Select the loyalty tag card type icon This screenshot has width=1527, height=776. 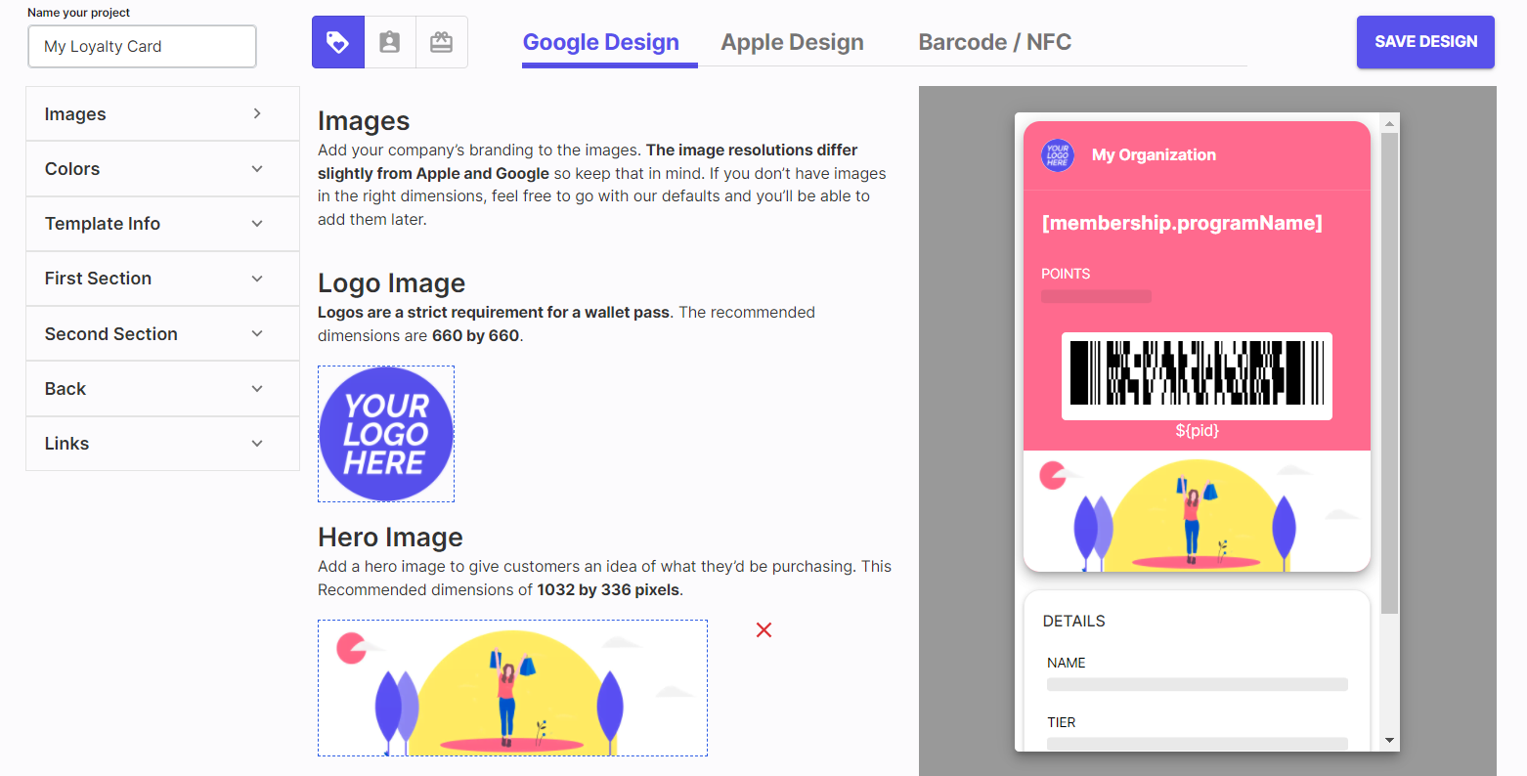338,42
